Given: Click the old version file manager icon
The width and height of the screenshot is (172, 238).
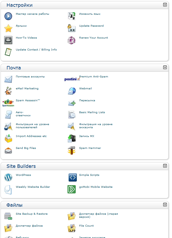Looking at the screenshot, I should pos(72,216).
